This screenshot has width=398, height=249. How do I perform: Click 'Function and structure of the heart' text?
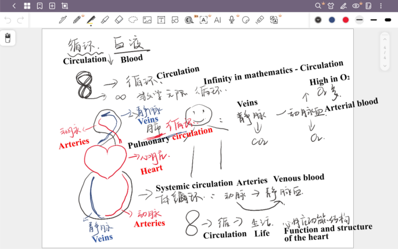(x=328, y=233)
